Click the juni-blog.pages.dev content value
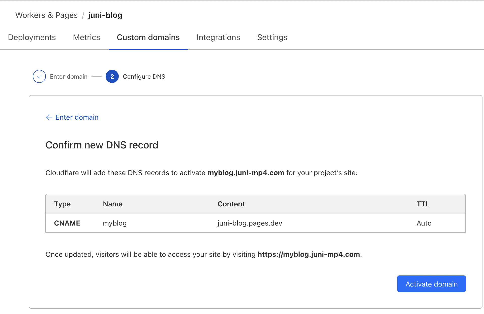The width and height of the screenshot is (484, 314). [250, 223]
